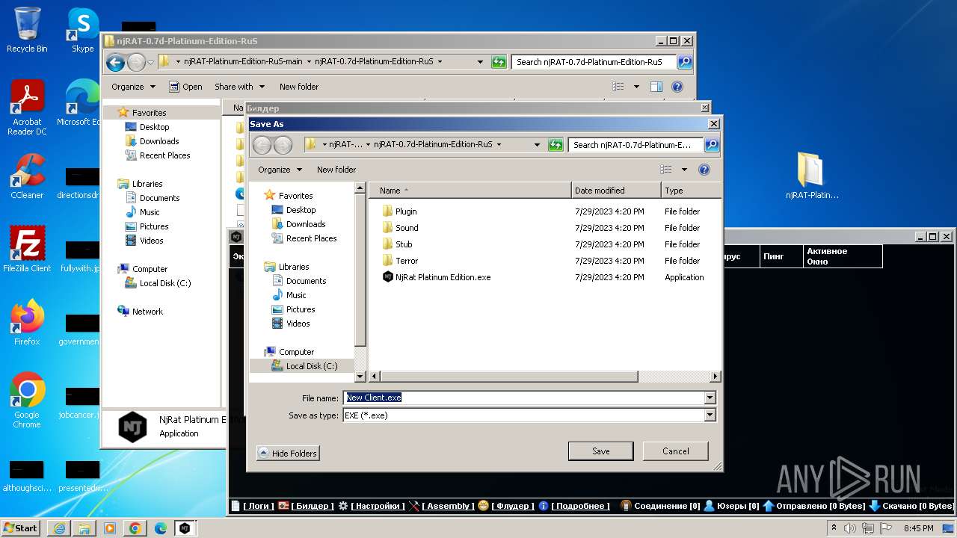Hide Folders in Save As dialog
The height and width of the screenshot is (538, 957).
coord(288,454)
